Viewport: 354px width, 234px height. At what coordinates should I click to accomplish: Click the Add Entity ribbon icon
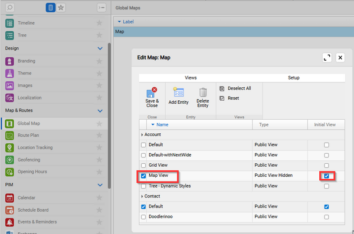178,93
